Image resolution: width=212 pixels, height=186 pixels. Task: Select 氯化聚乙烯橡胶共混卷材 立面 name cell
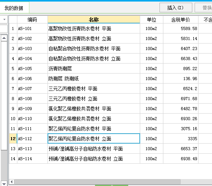tap(94, 119)
